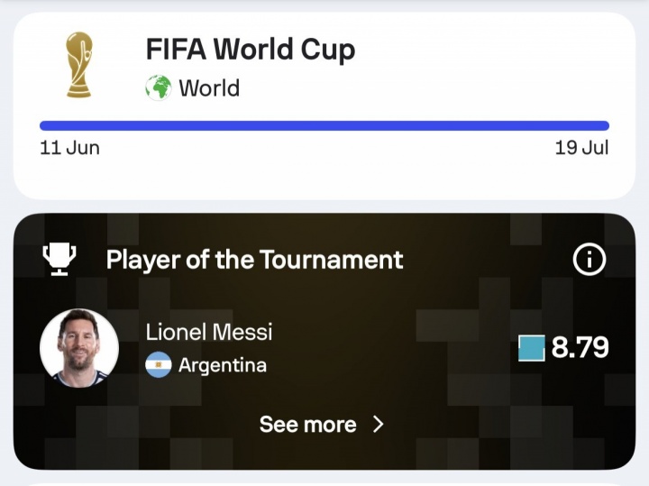Click the blue rating color square
This screenshot has width=649, height=486.
[532, 348]
